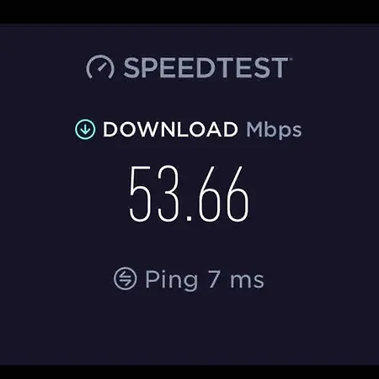The height and width of the screenshot is (379, 379).
Task: Click the DOWNLOAD label
Action: point(170,130)
